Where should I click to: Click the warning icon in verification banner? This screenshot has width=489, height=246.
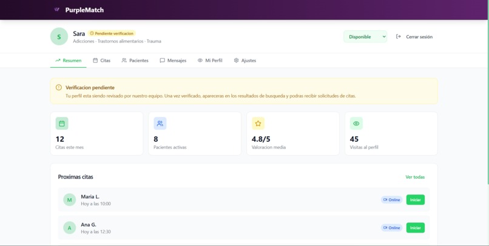click(x=59, y=87)
